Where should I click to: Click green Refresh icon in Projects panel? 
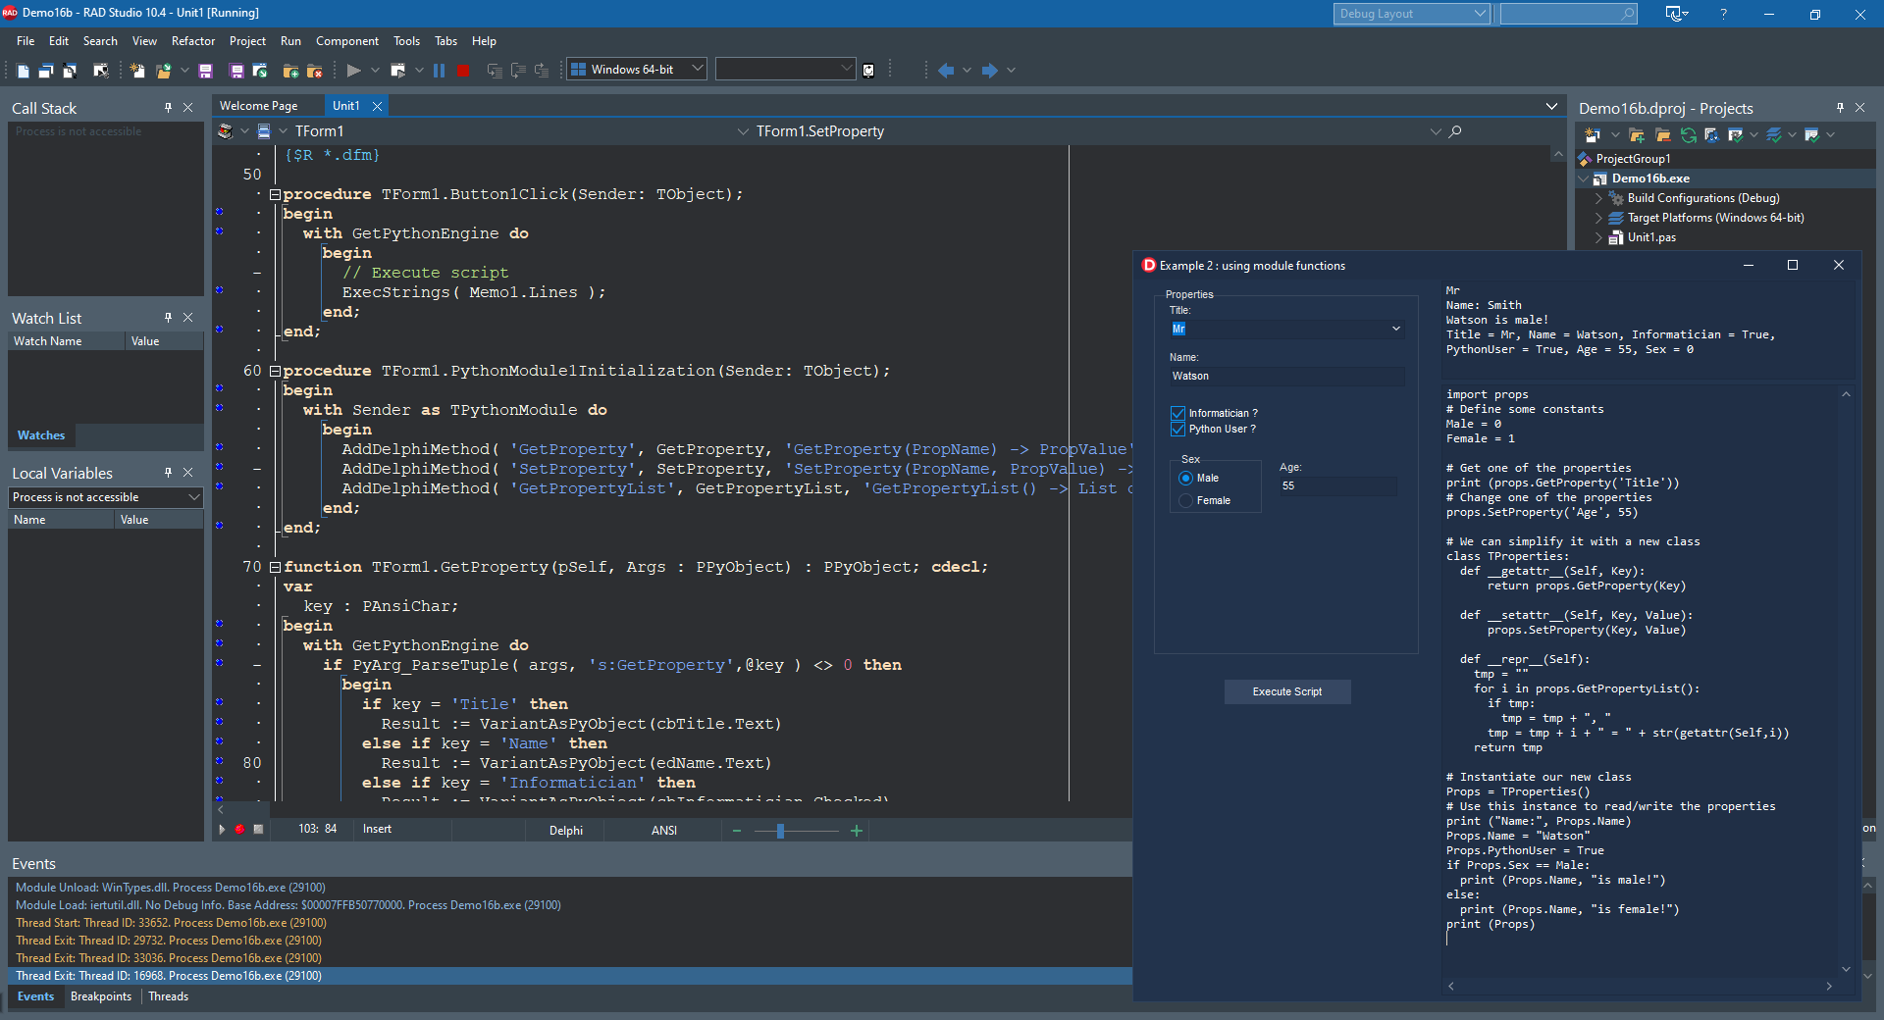click(x=1688, y=135)
